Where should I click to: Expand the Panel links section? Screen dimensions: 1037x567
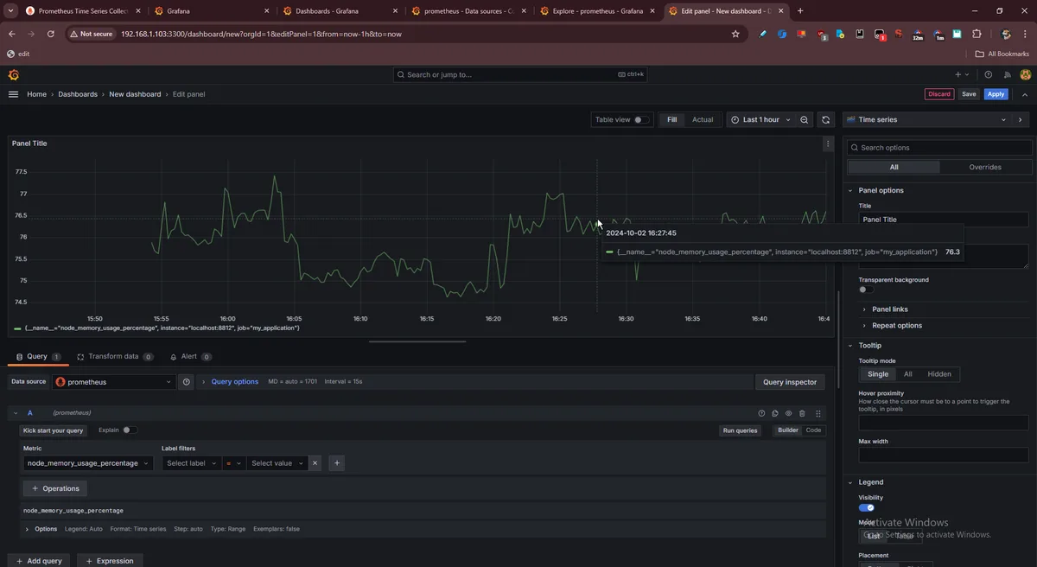click(x=889, y=309)
